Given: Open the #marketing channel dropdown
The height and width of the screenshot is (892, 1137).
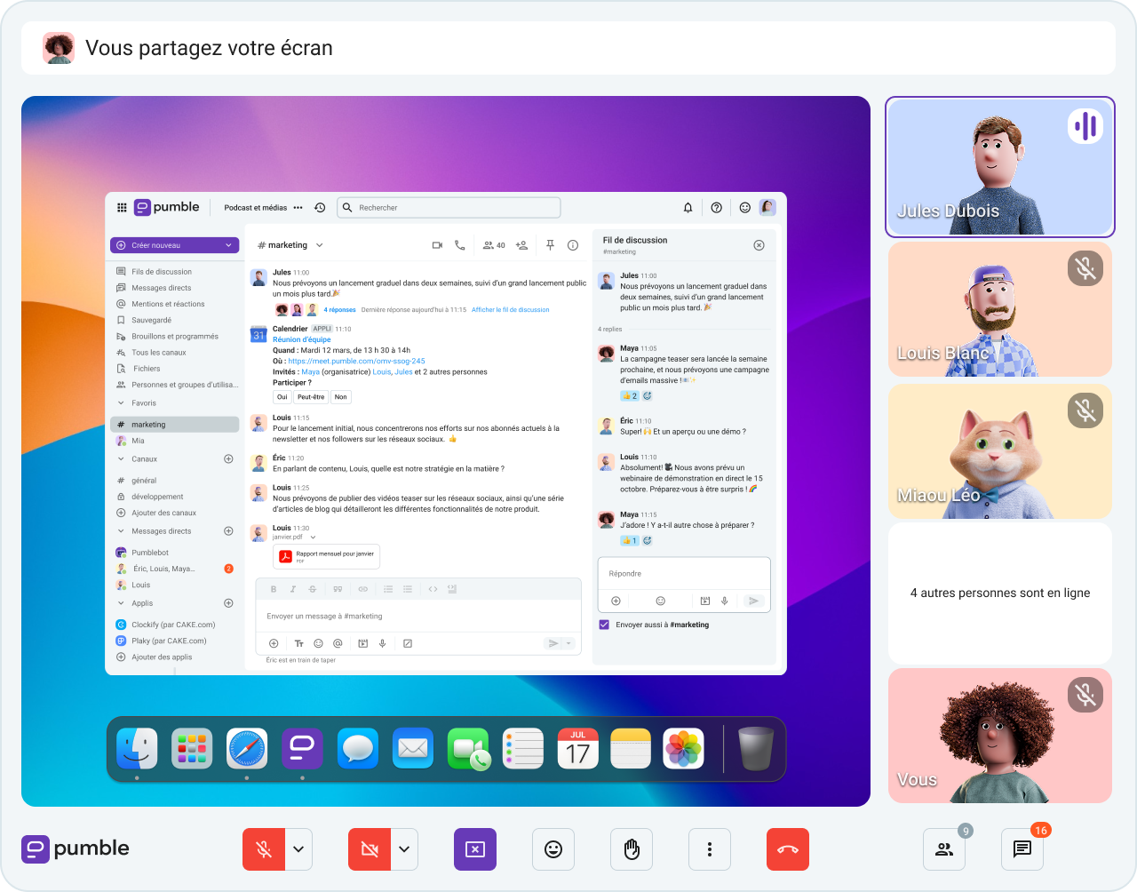Looking at the screenshot, I should click(319, 244).
